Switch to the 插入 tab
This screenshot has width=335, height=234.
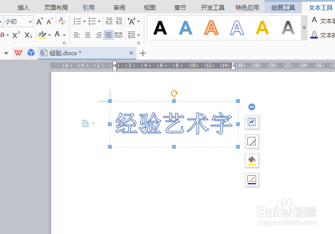tap(24, 8)
